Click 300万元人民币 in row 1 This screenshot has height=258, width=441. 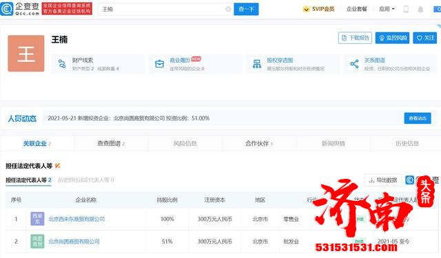tap(214, 219)
